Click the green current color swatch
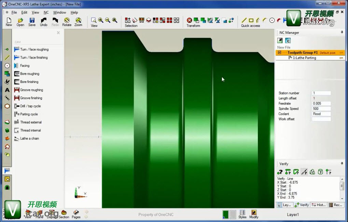The height and width of the screenshot is (222, 348). click(x=225, y=214)
